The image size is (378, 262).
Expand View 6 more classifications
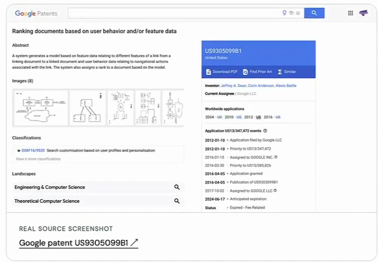coord(38,159)
